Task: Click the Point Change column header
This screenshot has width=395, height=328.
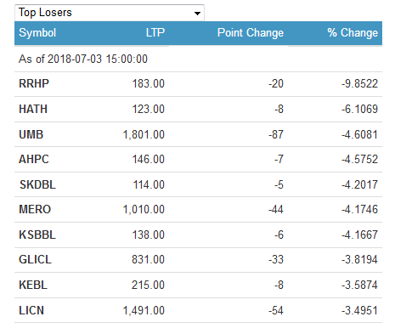Action: [251, 33]
